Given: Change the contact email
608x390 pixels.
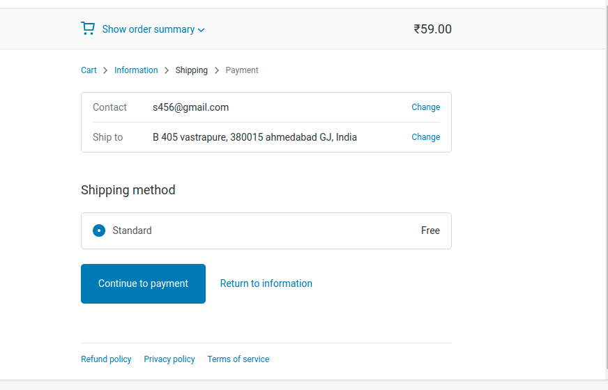Looking at the screenshot, I should [425, 107].
